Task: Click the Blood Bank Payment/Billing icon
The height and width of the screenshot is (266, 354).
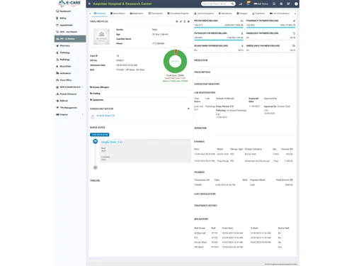Action: point(242,45)
